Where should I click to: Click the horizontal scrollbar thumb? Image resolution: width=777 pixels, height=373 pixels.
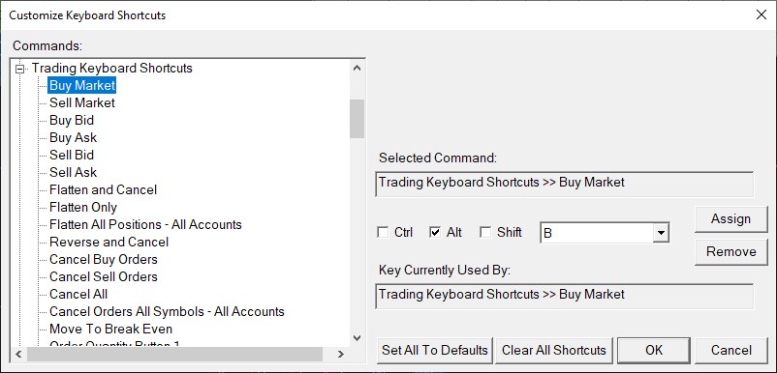(x=175, y=354)
